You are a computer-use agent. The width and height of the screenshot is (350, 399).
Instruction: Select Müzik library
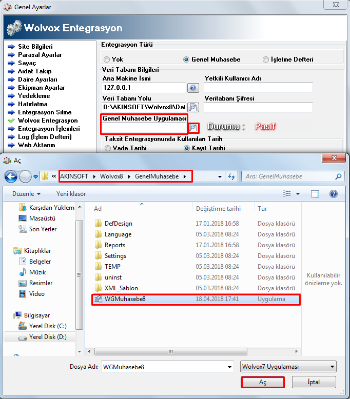pyautogui.click(x=32, y=272)
